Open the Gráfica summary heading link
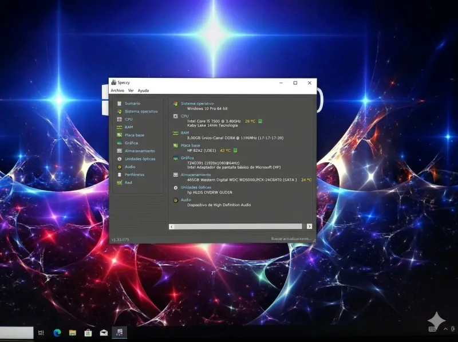Image resolution: width=458 pixels, height=342 pixels. 187,158
